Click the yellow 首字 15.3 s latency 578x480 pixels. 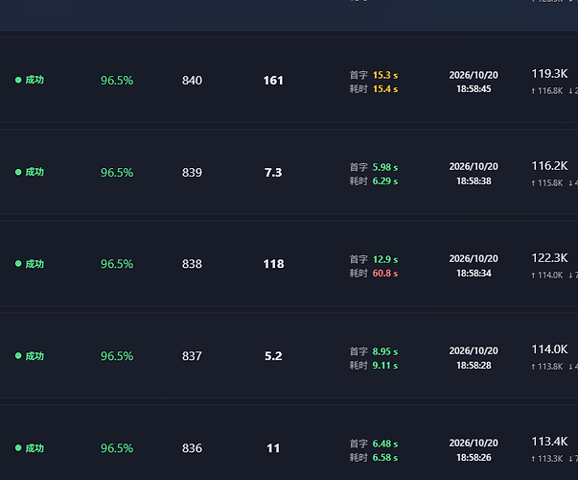point(374,75)
